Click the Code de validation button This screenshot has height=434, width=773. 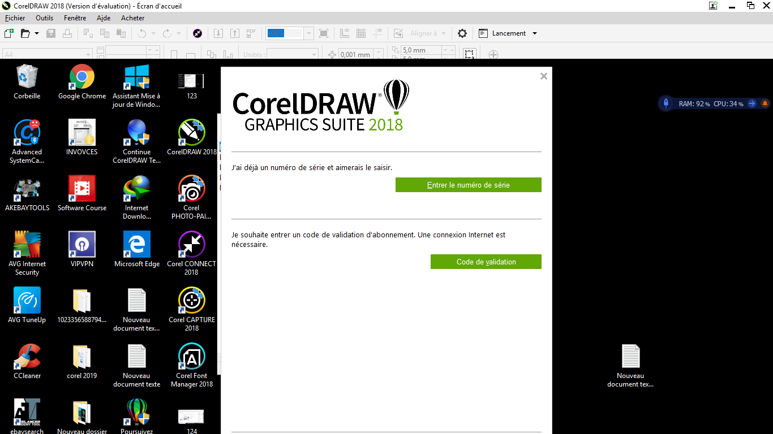pos(486,262)
